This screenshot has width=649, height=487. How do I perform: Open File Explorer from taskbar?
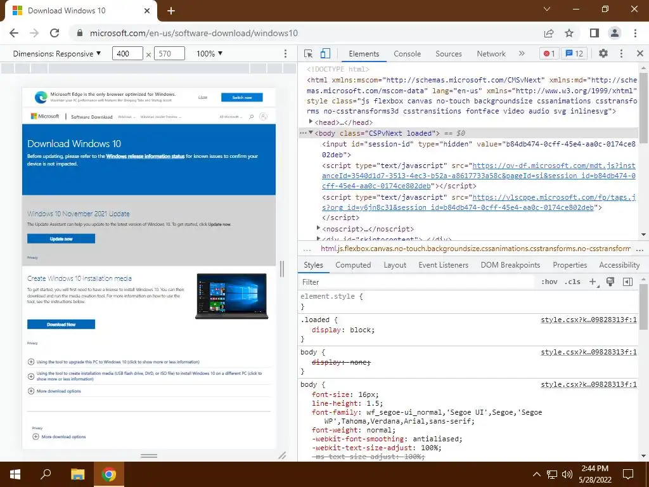77,474
